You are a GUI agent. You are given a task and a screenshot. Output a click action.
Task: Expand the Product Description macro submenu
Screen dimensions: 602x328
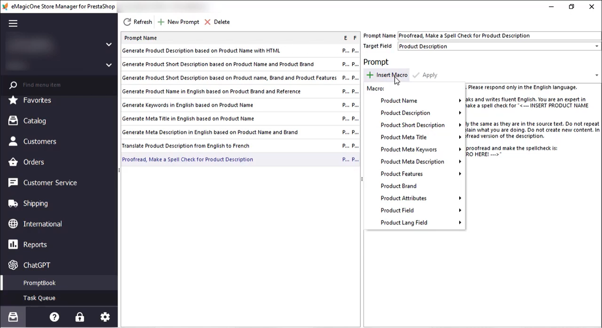(x=405, y=113)
